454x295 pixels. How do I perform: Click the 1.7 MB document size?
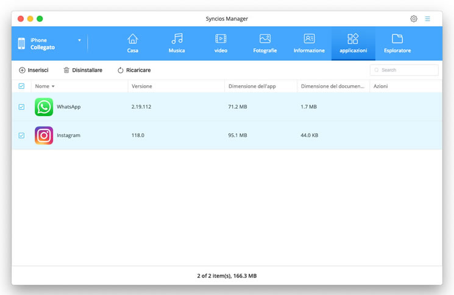[308, 106]
